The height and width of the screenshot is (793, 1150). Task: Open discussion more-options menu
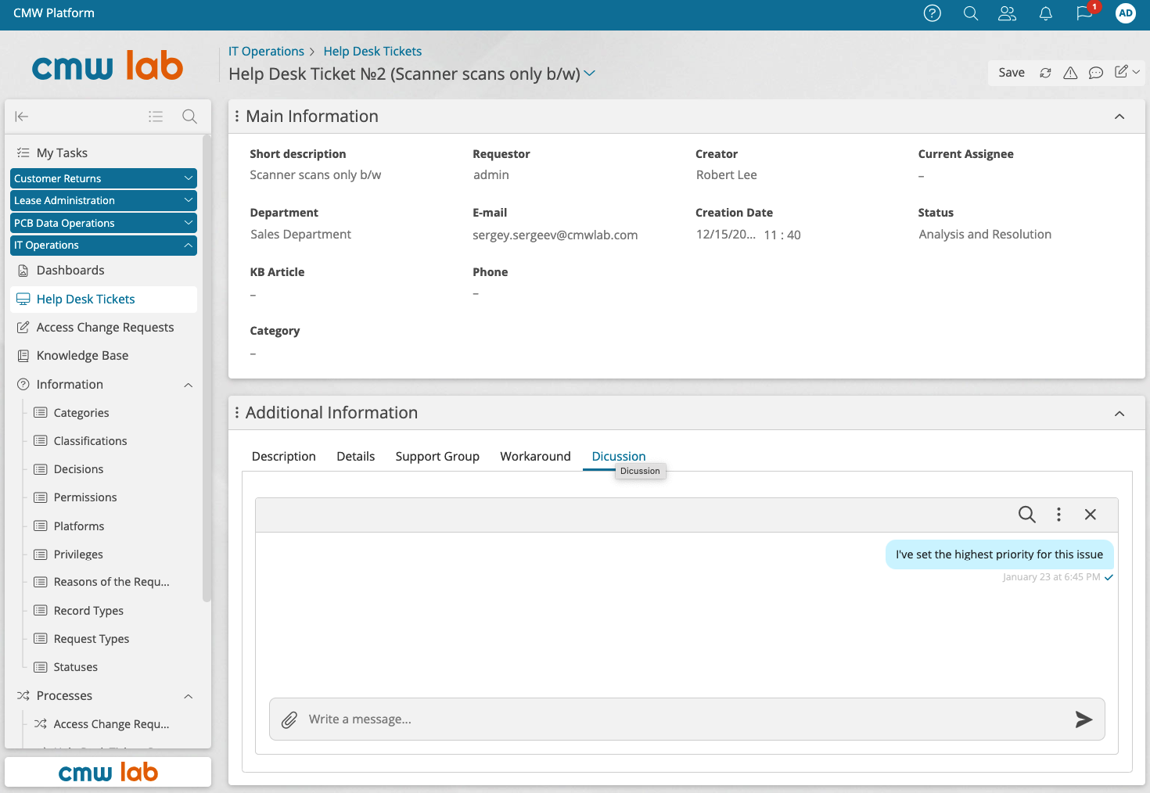coord(1058,514)
